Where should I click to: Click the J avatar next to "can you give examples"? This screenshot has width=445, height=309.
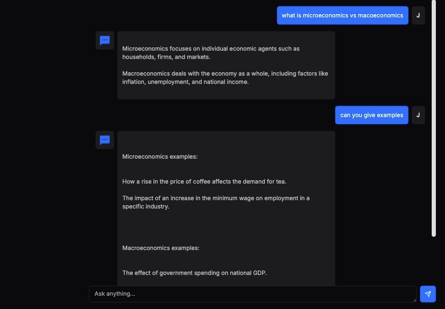coord(418,115)
